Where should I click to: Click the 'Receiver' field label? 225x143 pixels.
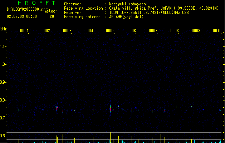pos(73,13)
